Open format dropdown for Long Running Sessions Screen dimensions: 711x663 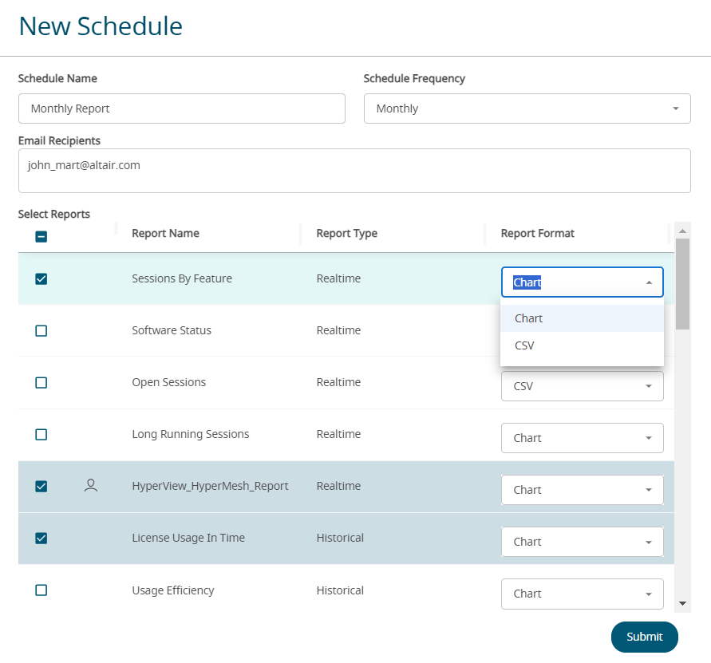(582, 438)
